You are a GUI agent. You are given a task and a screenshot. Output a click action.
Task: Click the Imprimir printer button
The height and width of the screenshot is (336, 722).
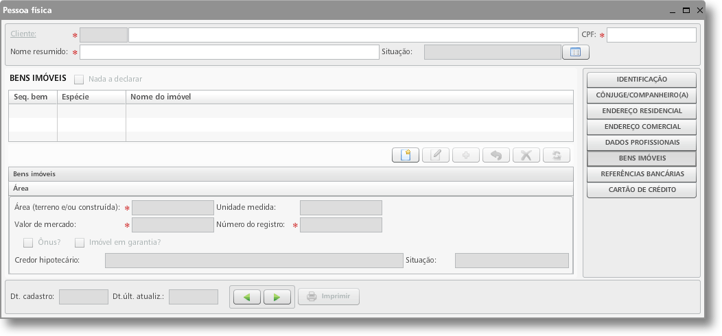pyautogui.click(x=329, y=296)
